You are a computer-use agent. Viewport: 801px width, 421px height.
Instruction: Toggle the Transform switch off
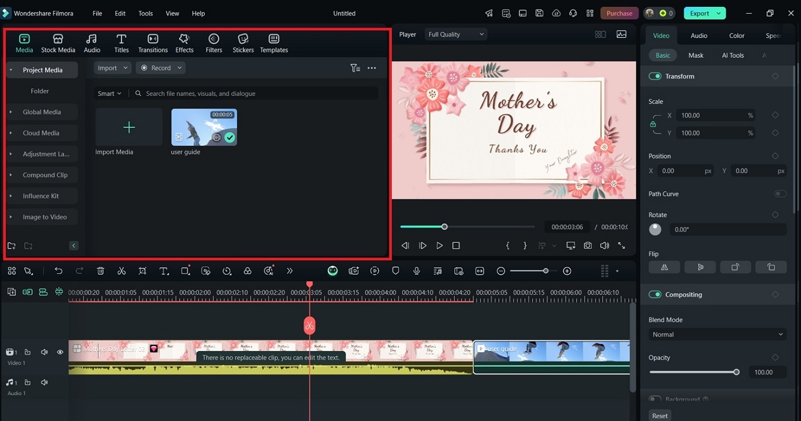[x=655, y=76]
